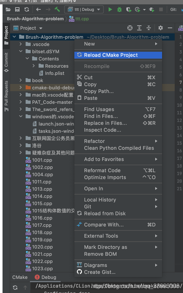Select the 1001.cpp file
Screen dimensions: 183x293
tap(39, 160)
